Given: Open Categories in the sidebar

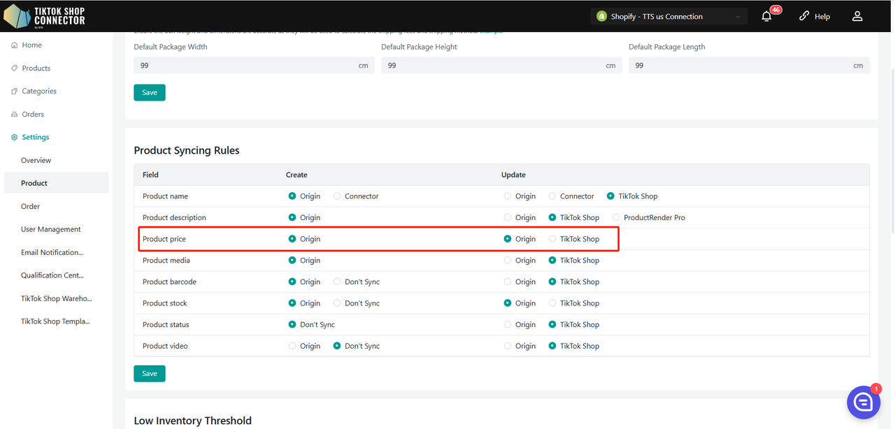Looking at the screenshot, I should (x=39, y=92).
